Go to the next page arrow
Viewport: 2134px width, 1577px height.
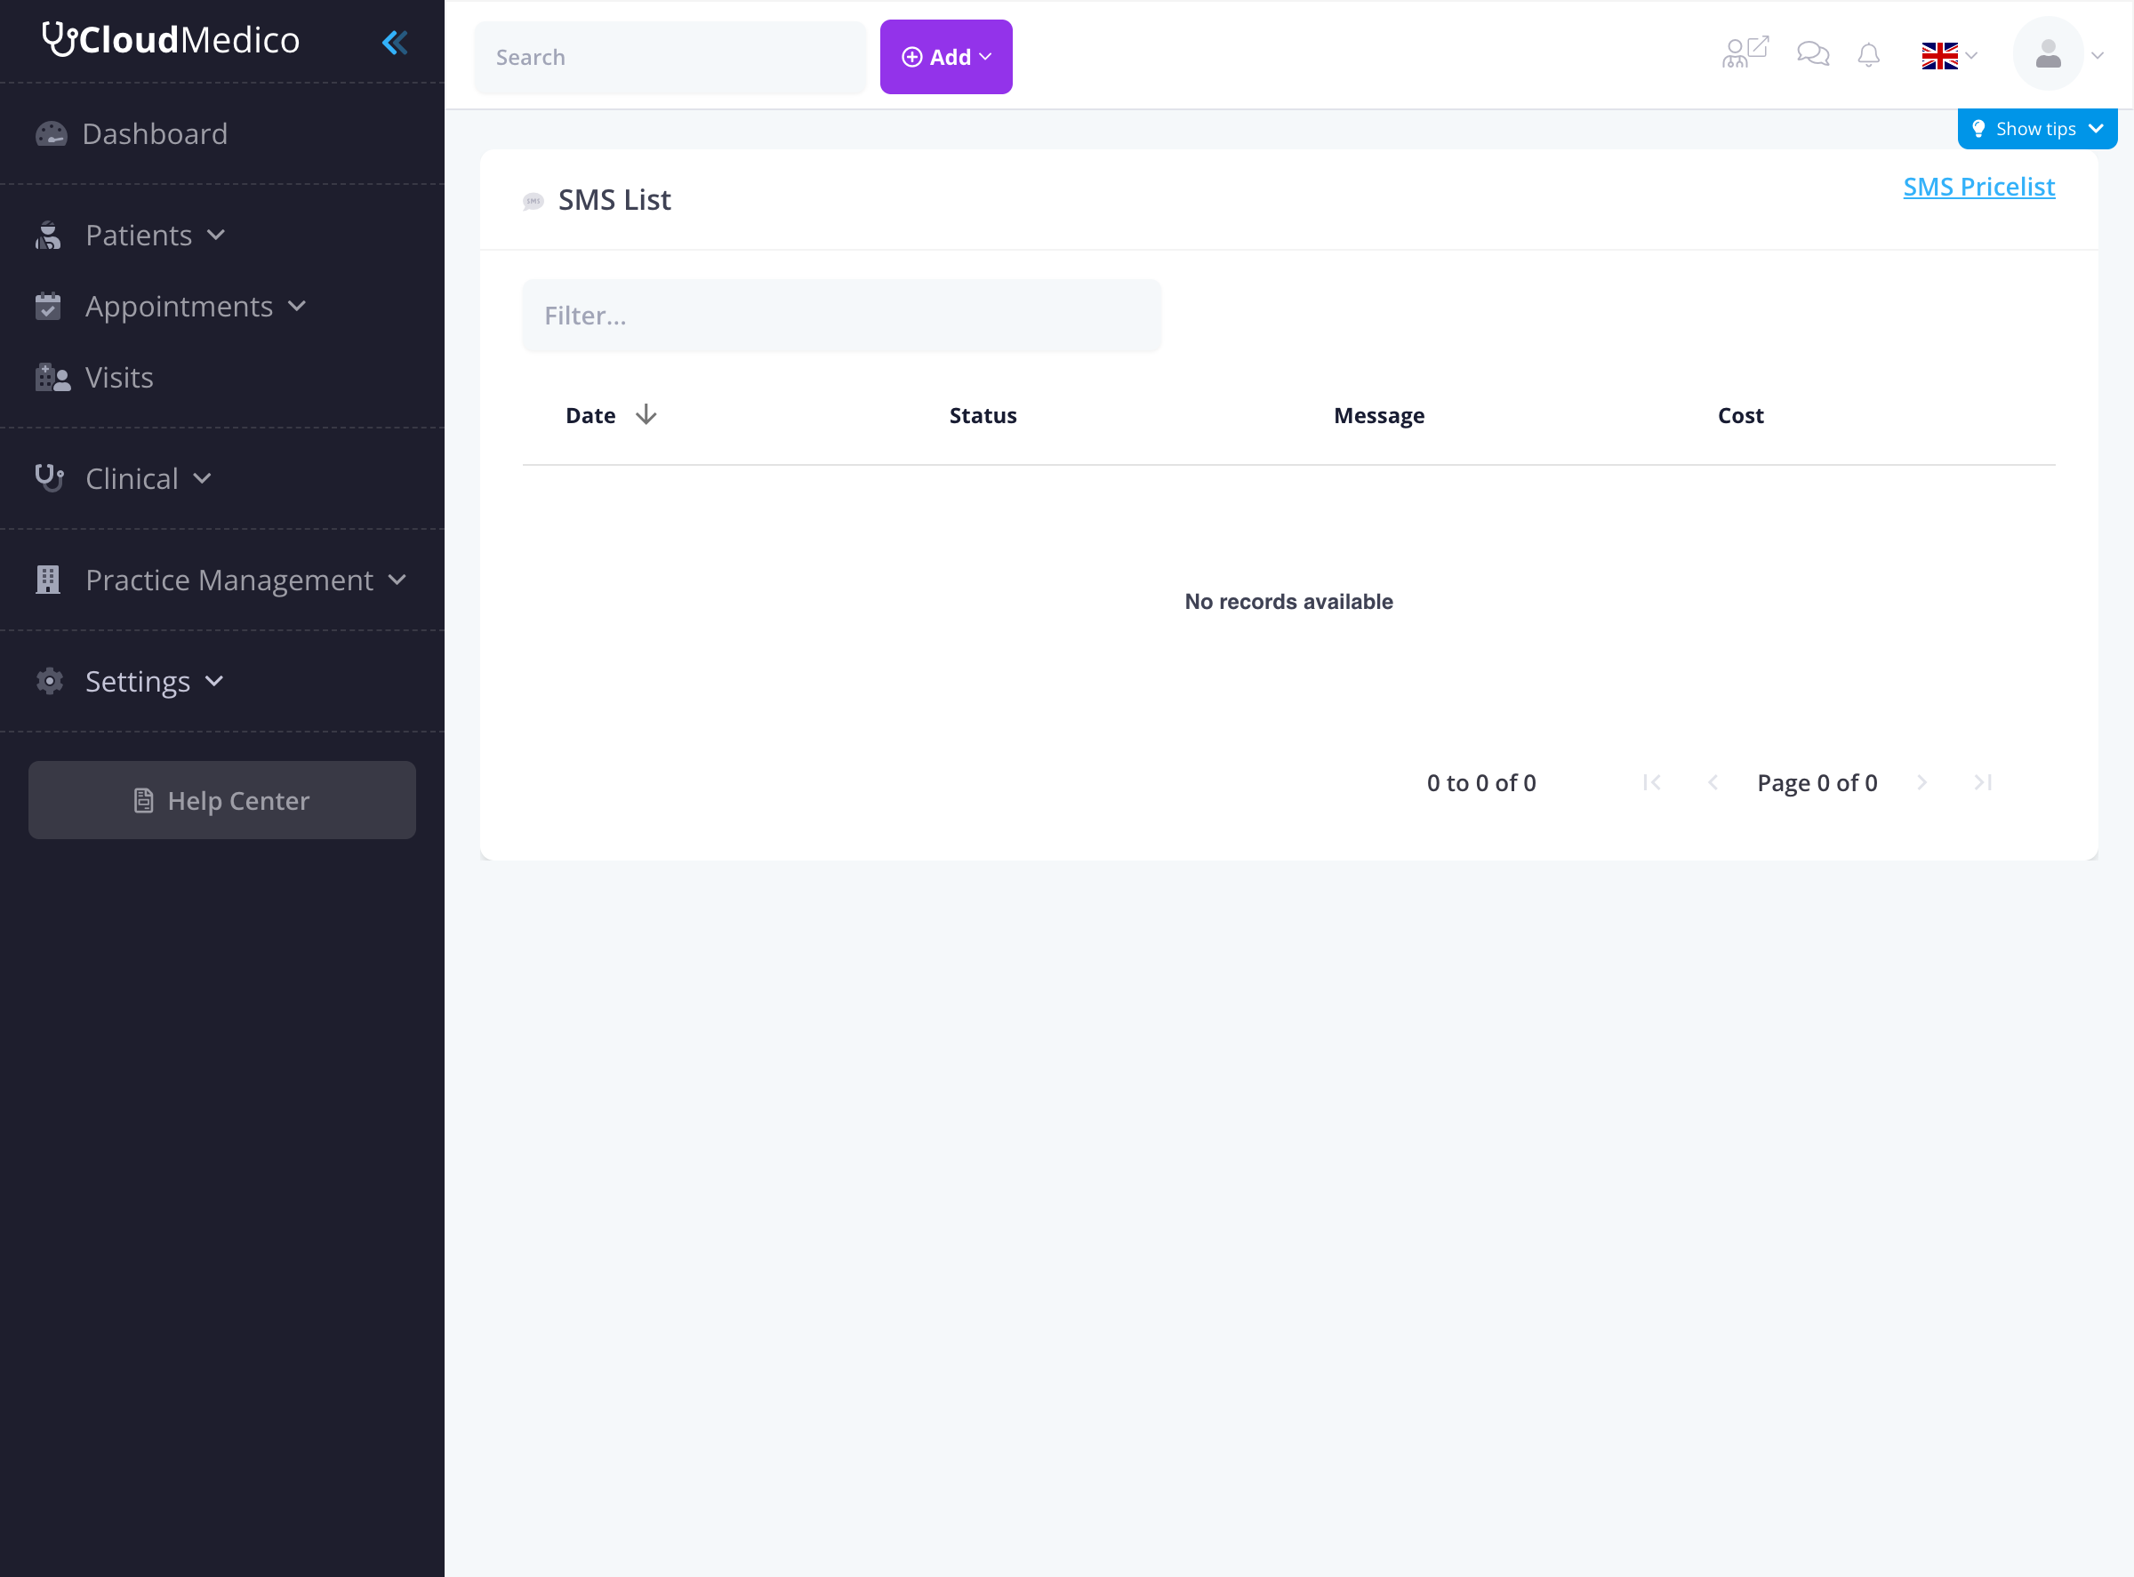click(x=1922, y=783)
